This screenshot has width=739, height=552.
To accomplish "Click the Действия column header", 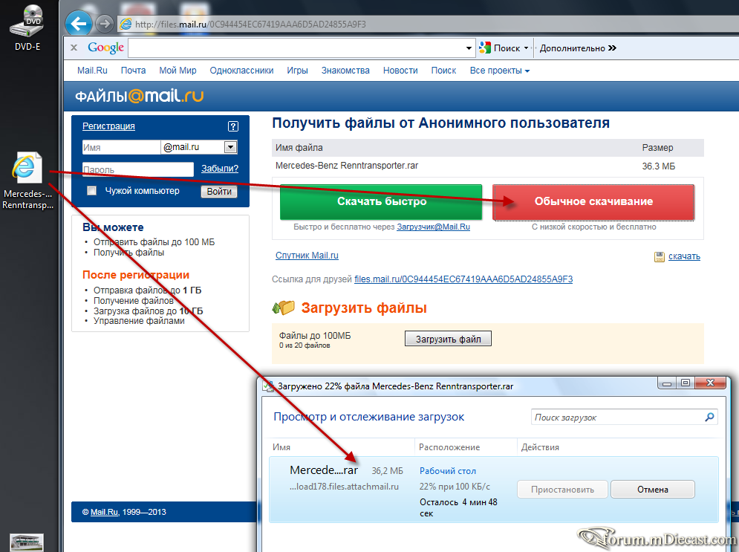I will [x=540, y=447].
